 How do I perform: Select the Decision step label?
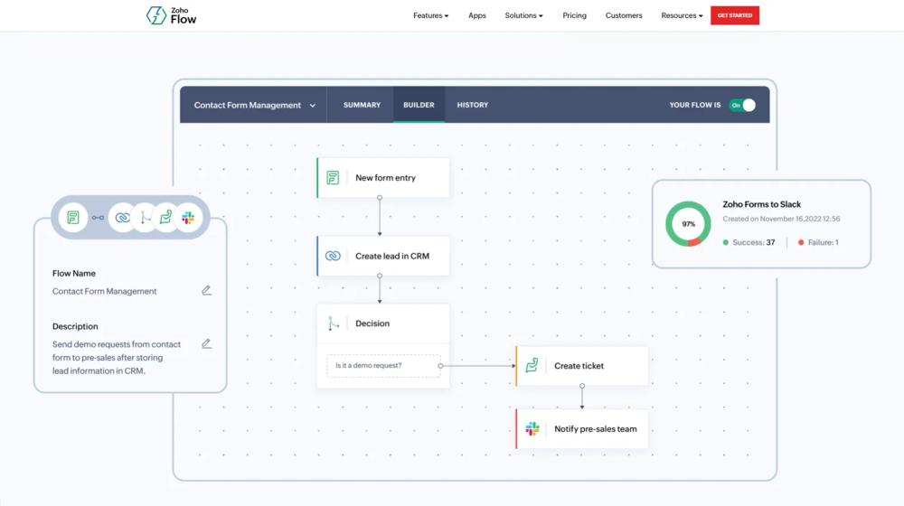coord(372,323)
